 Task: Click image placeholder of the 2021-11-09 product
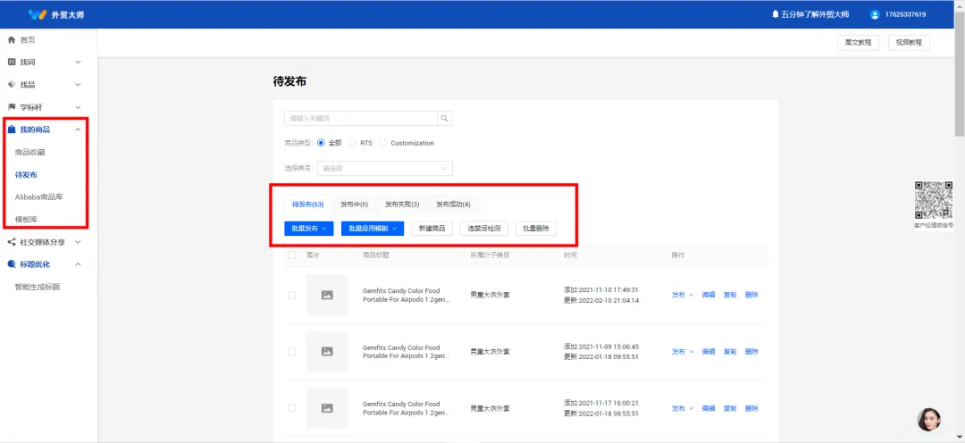click(327, 351)
